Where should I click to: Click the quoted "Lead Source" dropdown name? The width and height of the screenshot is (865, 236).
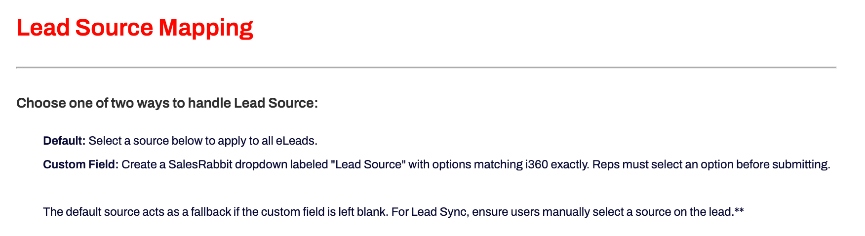368,164
